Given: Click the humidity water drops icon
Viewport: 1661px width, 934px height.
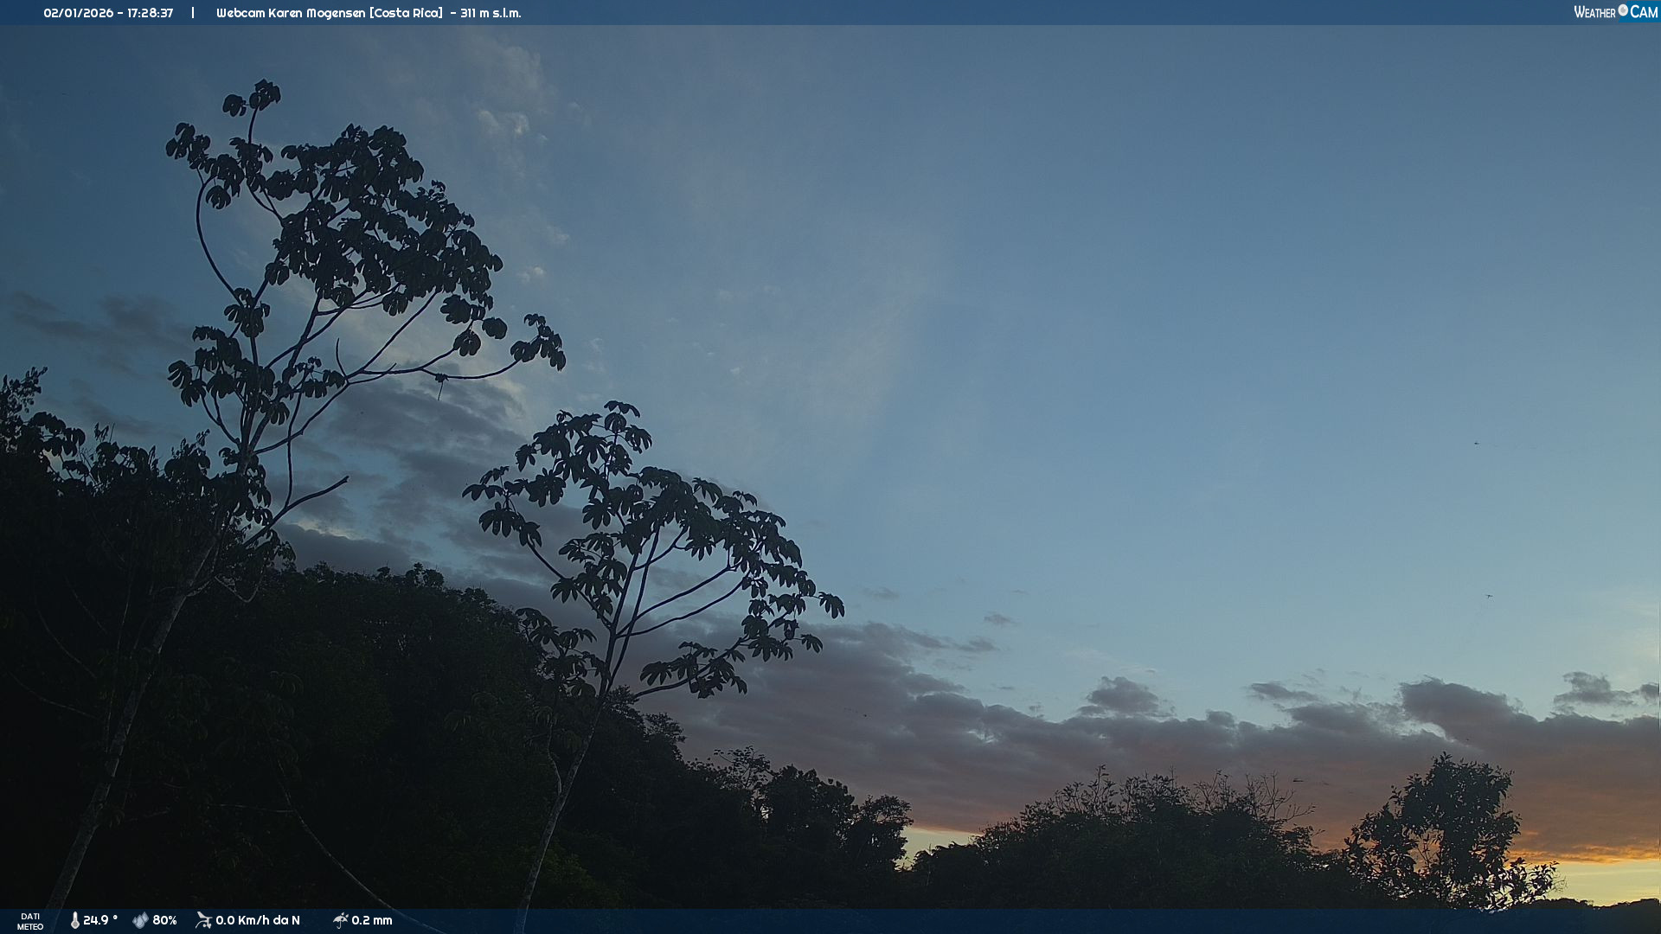Looking at the screenshot, I should 140,920.
